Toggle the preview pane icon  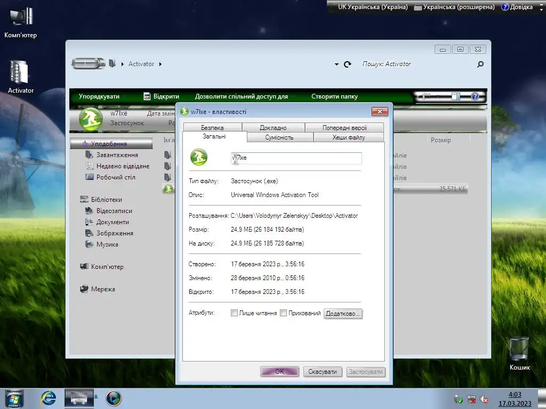(x=456, y=96)
